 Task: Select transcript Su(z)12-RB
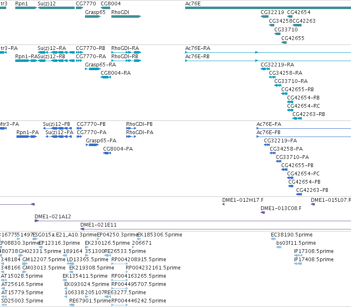(x=51, y=57)
